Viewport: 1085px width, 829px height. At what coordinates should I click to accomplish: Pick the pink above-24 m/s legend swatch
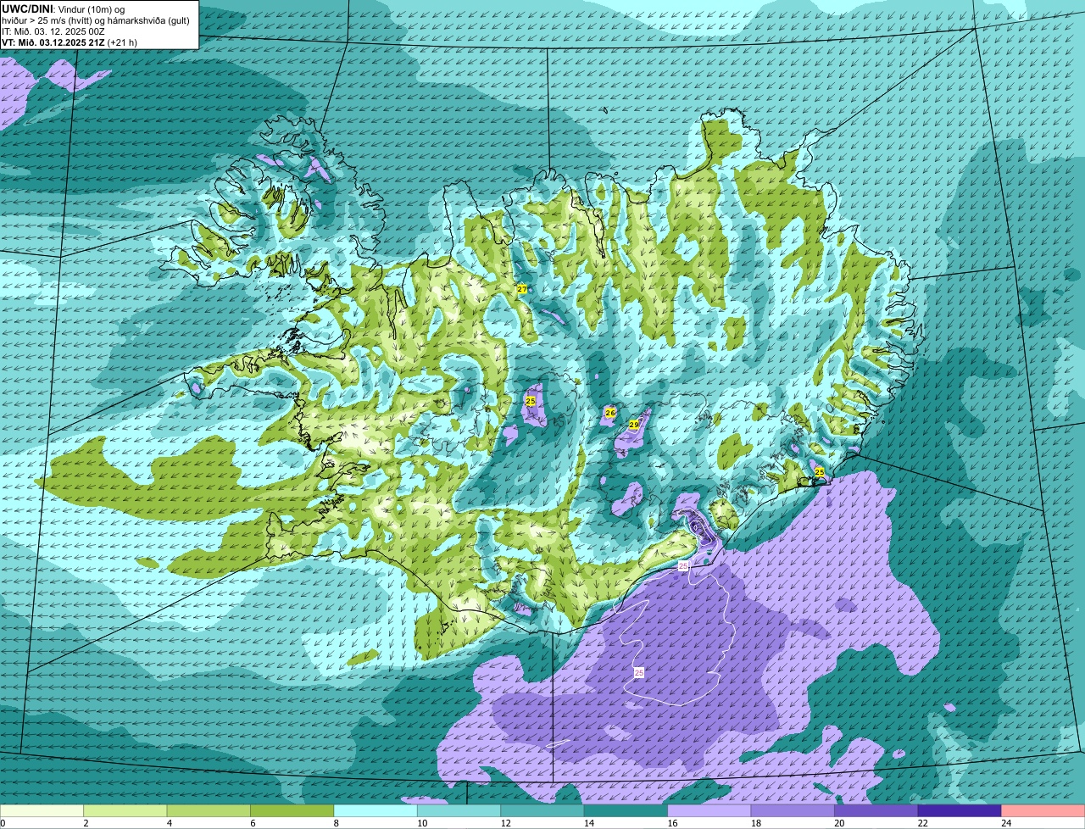click(1043, 810)
